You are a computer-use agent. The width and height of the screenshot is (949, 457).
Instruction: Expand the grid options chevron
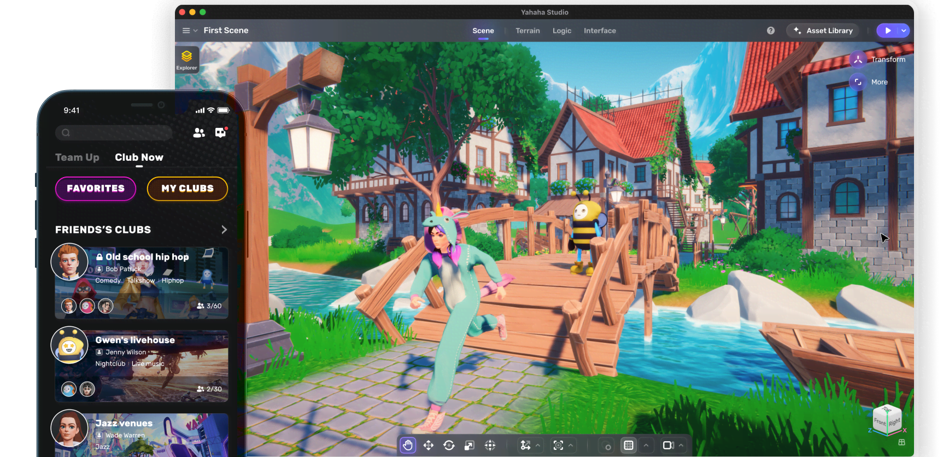646,446
